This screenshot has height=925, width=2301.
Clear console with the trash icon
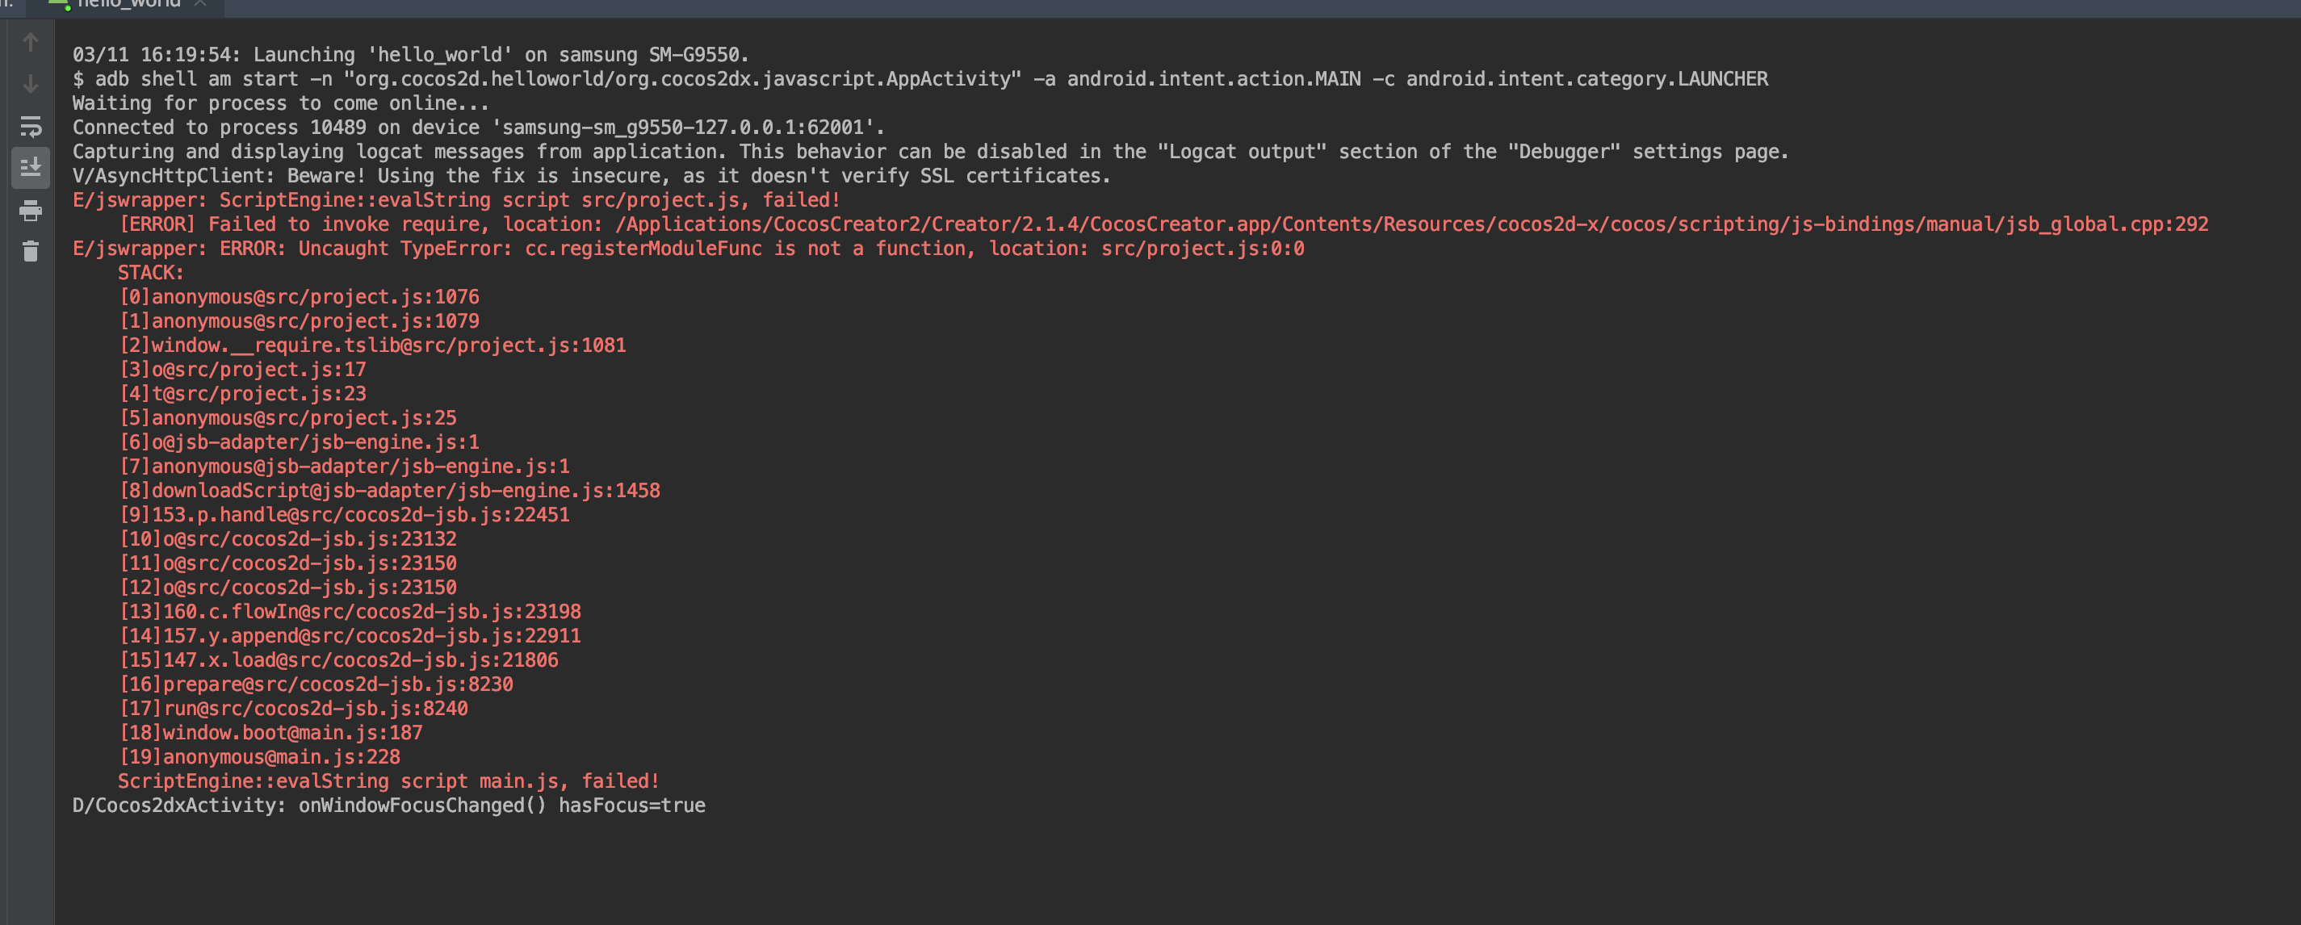coord(31,251)
